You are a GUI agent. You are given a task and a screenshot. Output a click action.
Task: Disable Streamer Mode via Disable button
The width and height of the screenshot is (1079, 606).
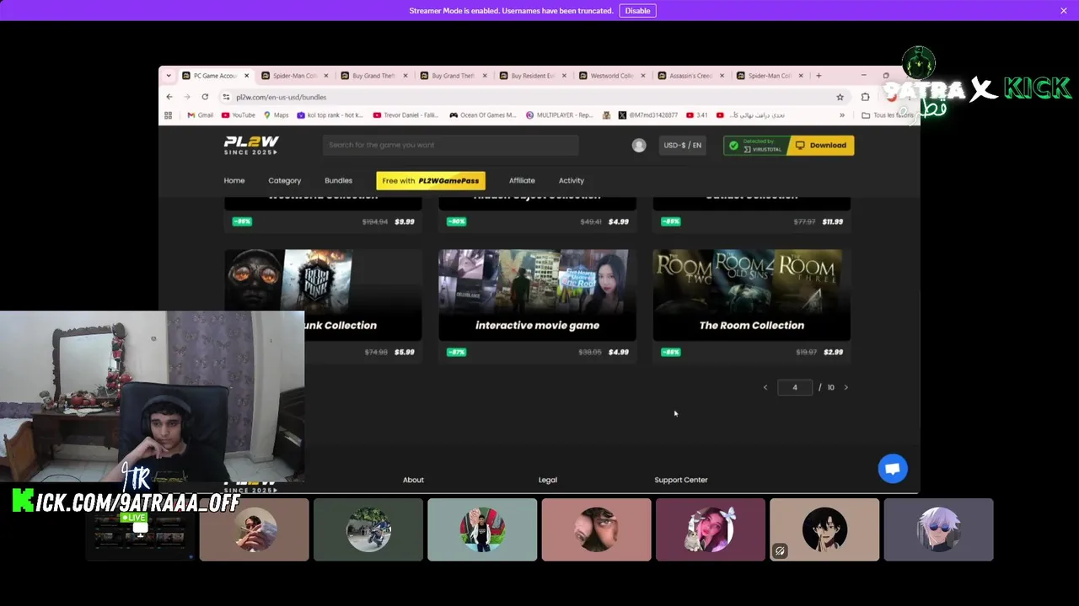tap(637, 10)
